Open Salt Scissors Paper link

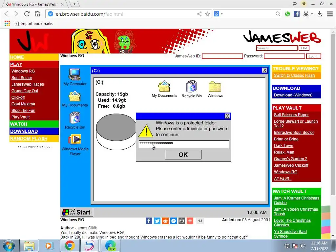click(291, 115)
